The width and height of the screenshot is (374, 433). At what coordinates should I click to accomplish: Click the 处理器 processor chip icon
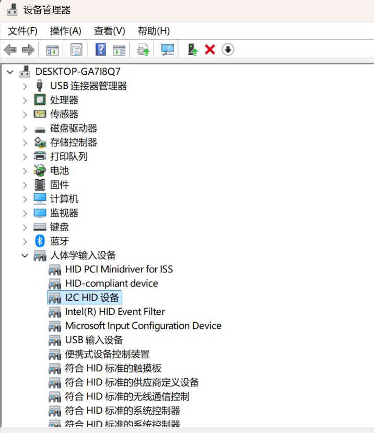coord(40,100)
